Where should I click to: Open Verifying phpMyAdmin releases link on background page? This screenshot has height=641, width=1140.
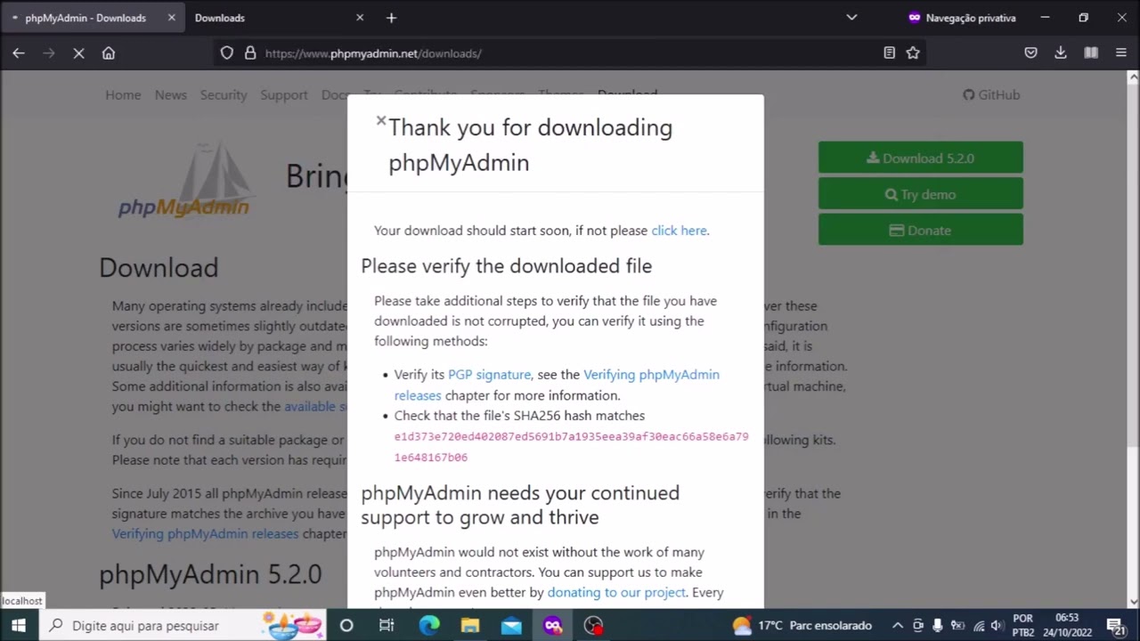coord(205,534)
